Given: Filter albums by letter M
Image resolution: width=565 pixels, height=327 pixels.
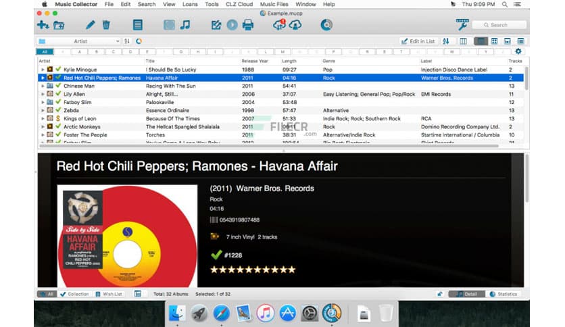Looking at the screenshot, I should [282, 52].
